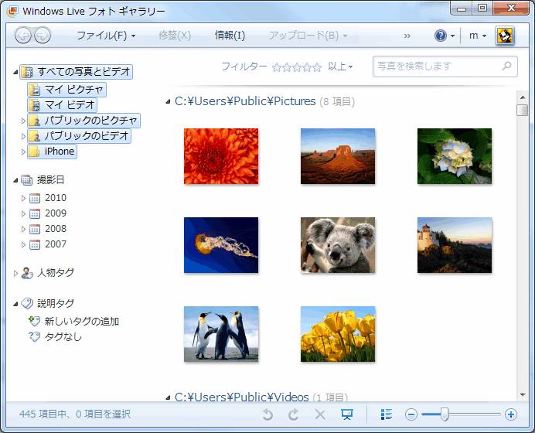The image size is (535, 433).
Task: Open the m account dropdown
Action: [x=477, y=36]
